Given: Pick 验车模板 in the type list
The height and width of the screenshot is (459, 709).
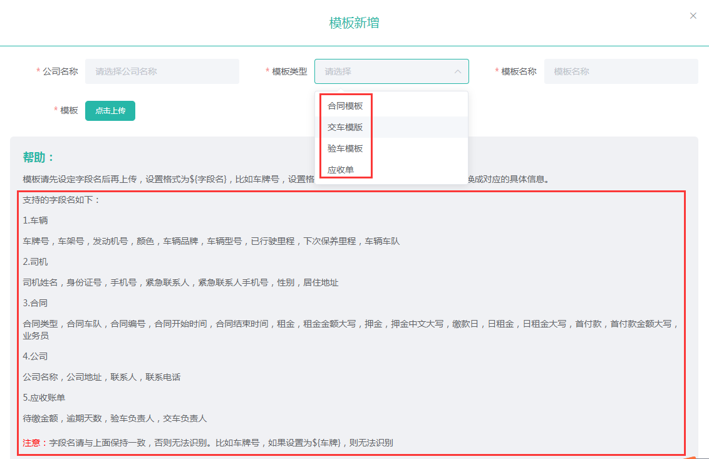Looking at the screenshot, I should [x=345, y=148].
